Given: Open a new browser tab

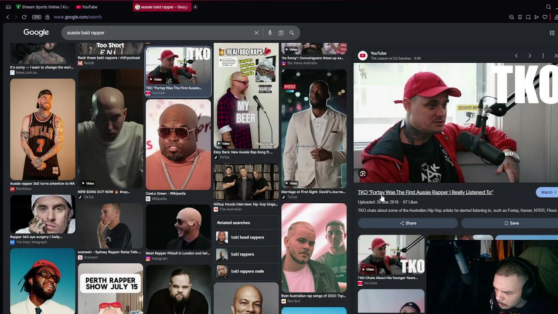Looking at the screenshot, I should coord(195,7).
